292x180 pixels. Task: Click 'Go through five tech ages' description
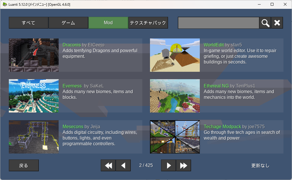click(242, 135)
